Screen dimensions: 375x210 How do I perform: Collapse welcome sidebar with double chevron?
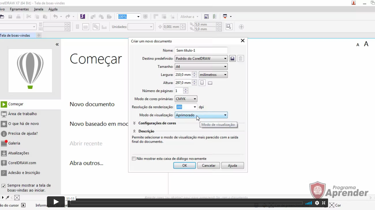click(x=57, y=44)
